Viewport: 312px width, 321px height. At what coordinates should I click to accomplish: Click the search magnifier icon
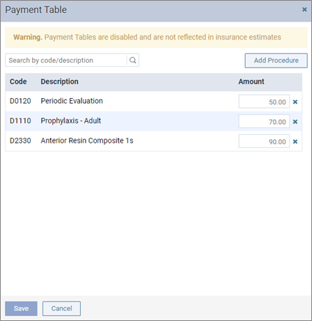pos(133,61)
